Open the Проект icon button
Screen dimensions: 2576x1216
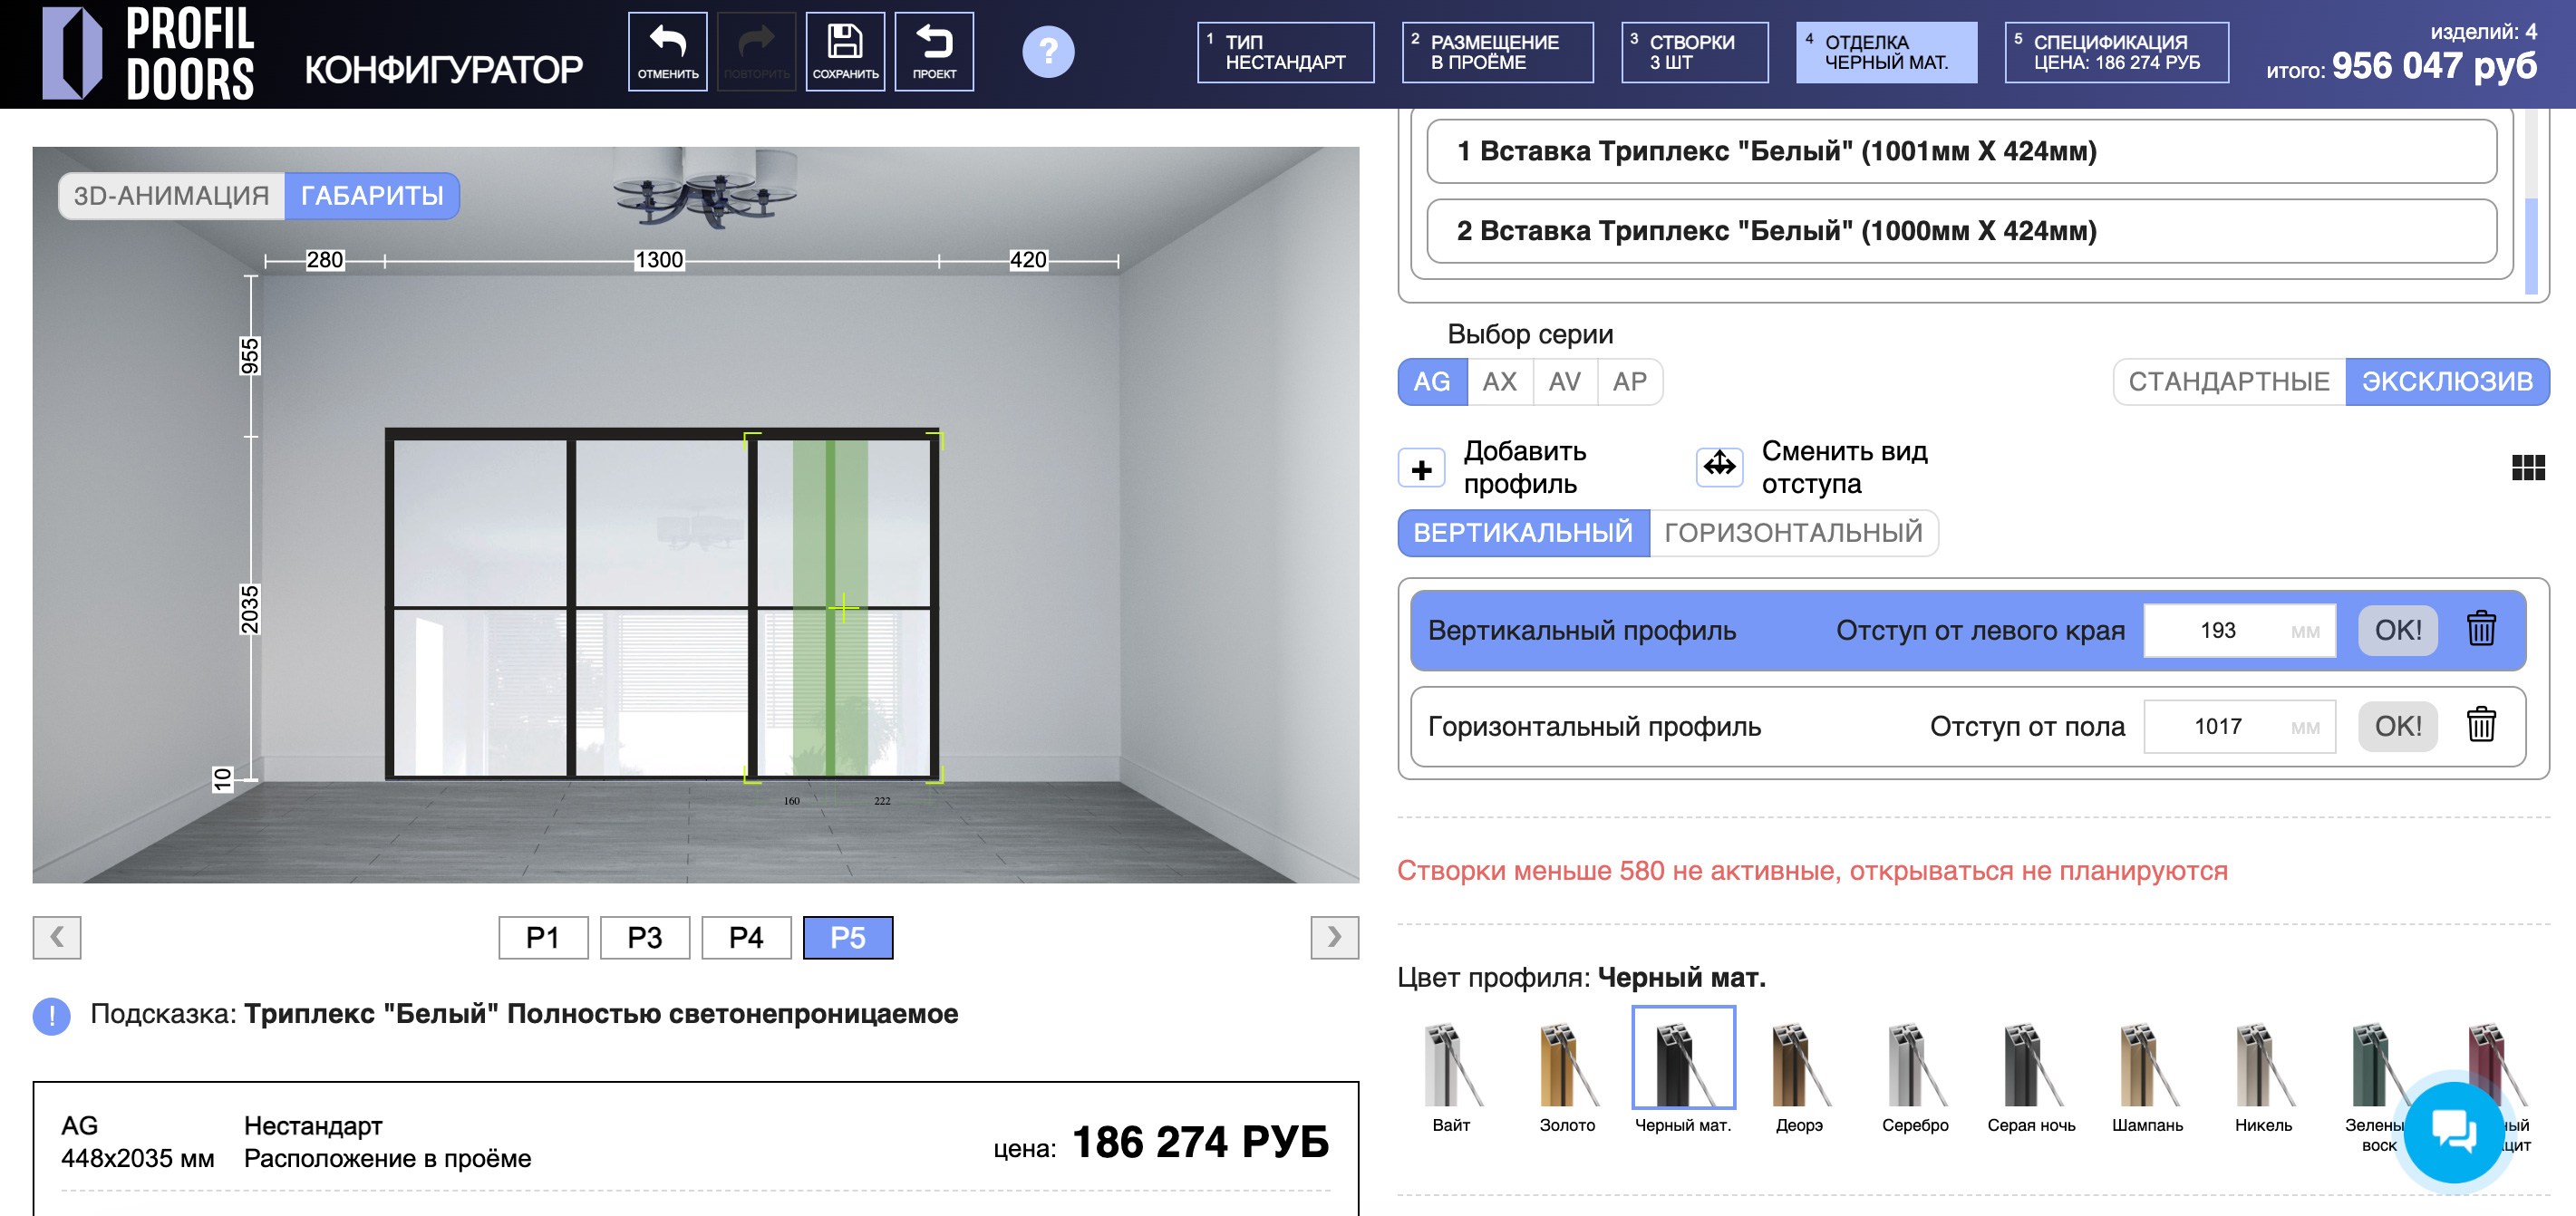[x=934, y=51]
